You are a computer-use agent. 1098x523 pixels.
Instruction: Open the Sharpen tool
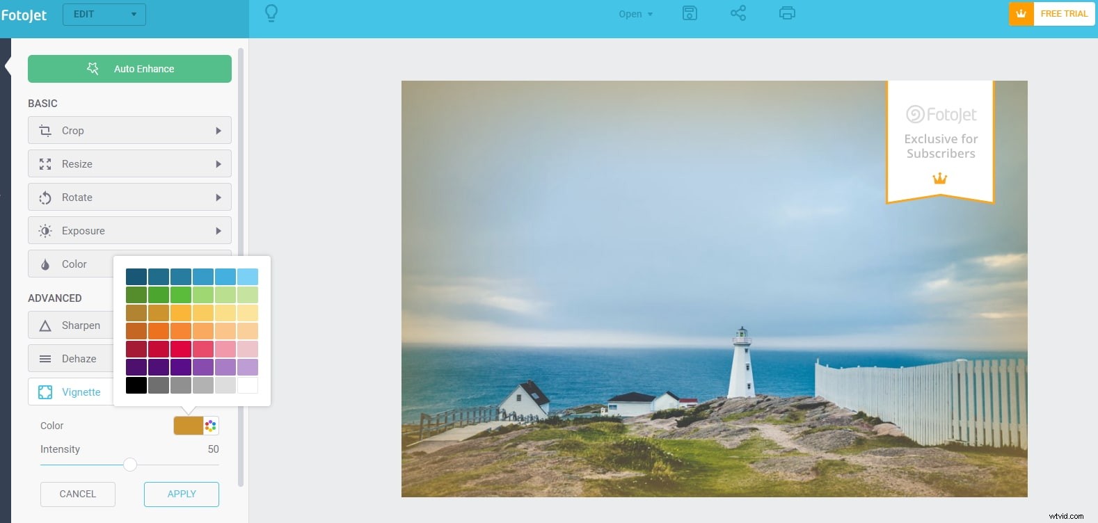70,325
